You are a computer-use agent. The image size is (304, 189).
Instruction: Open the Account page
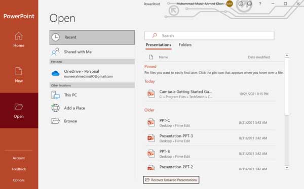[19, 158]
